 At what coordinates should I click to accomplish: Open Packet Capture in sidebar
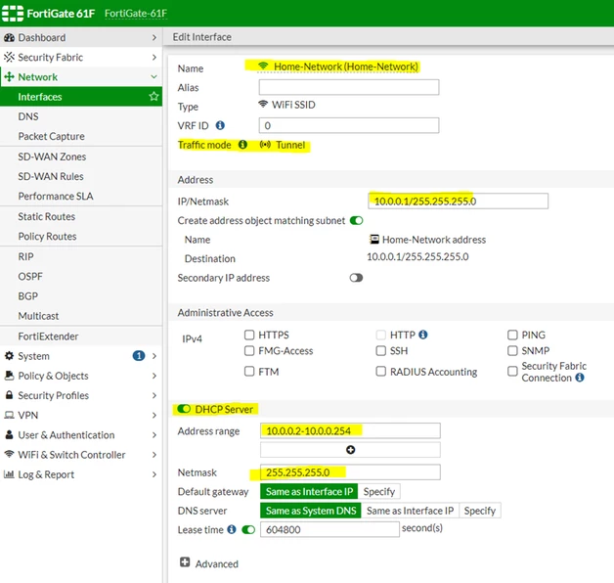[x=81, y=136]
